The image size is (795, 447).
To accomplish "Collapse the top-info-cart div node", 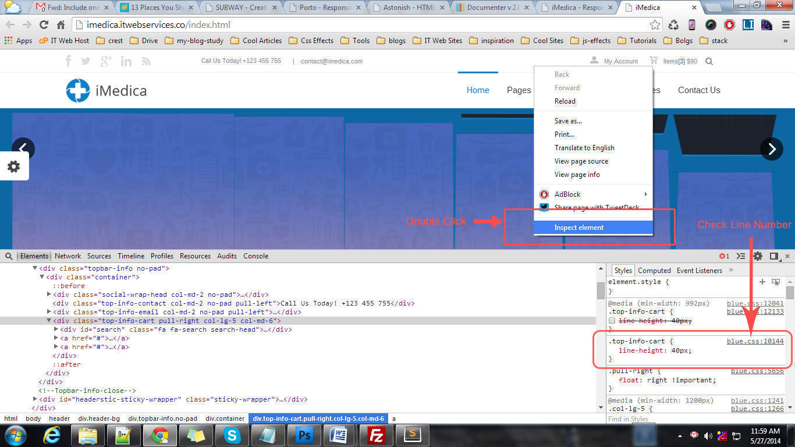I will click(x=49, y=321).
